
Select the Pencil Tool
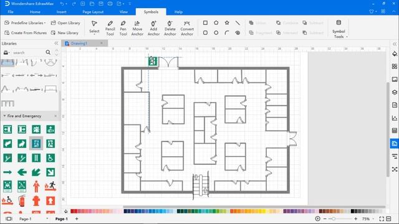(110, 28)
